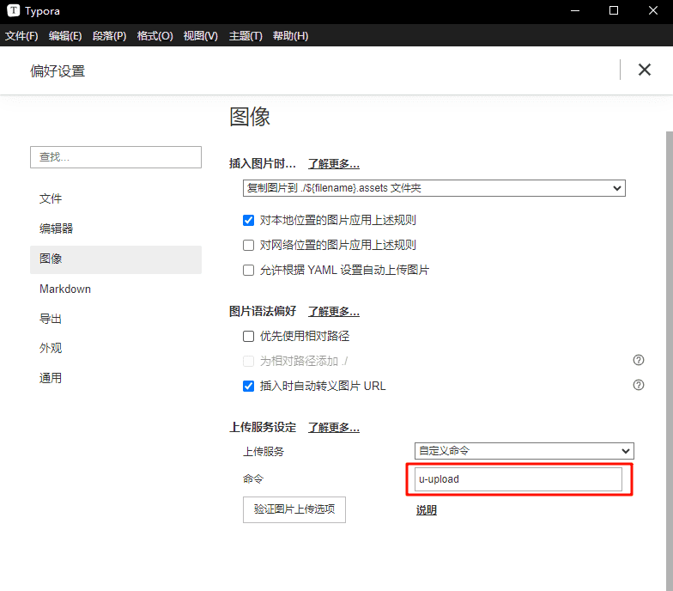Select Markdown settings category
The width and height of the screenshot is (673, 591).
(x=115, y=289)
